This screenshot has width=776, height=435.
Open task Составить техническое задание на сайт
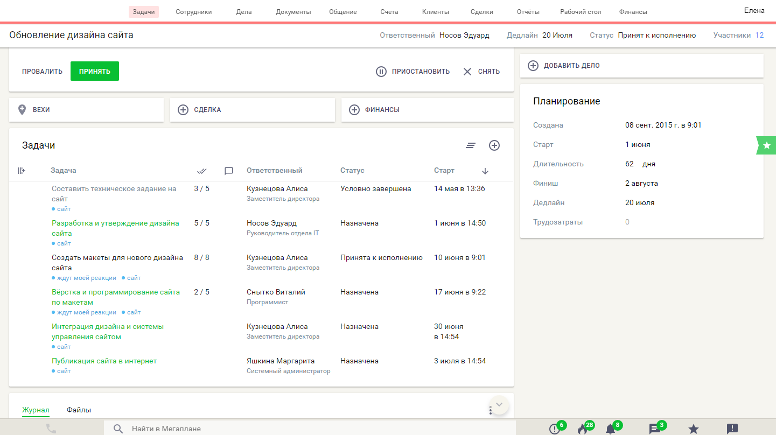tap(114, 194)
